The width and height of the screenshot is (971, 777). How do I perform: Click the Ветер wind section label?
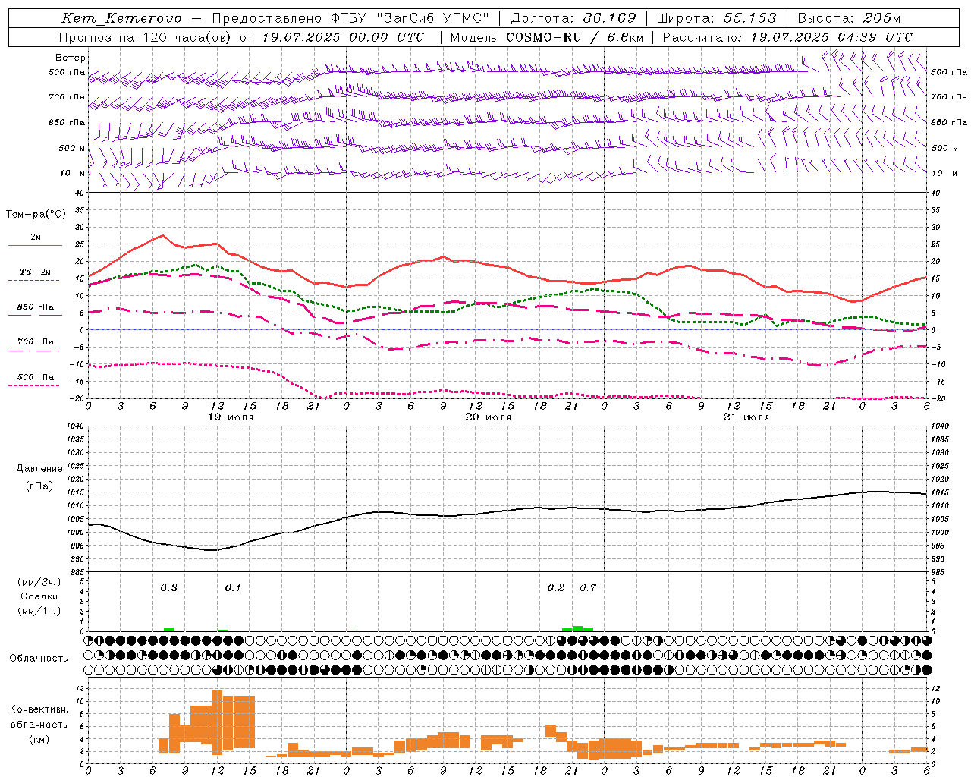71,58
